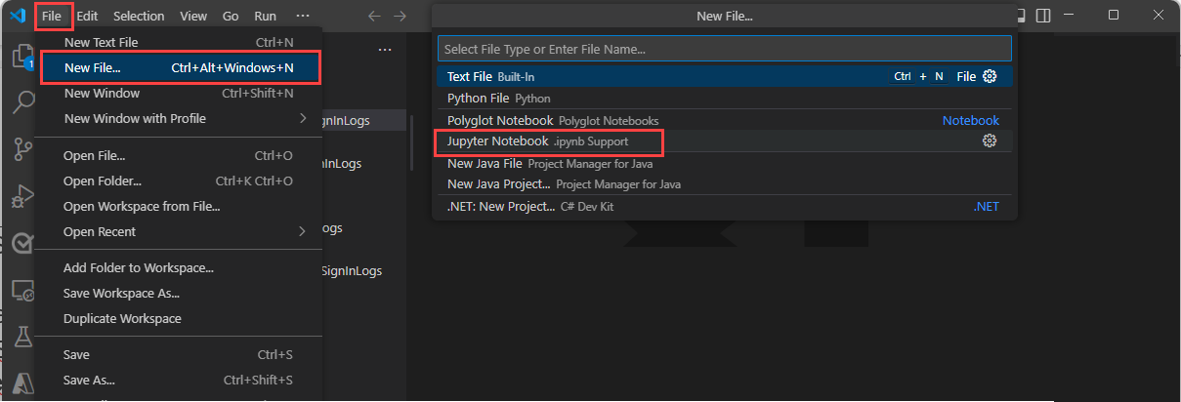
Task: Open the Source Control view
Action: click(x=21, y=148)
